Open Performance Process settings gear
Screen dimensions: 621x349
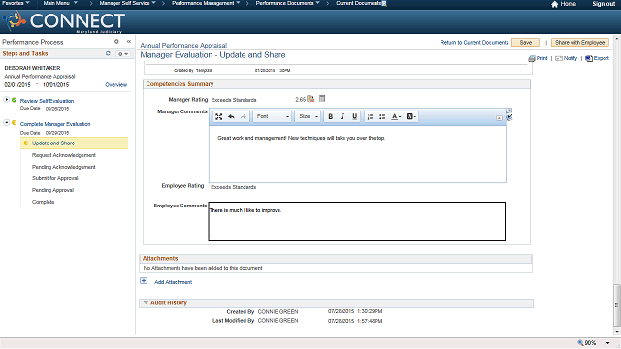(116, 41)
